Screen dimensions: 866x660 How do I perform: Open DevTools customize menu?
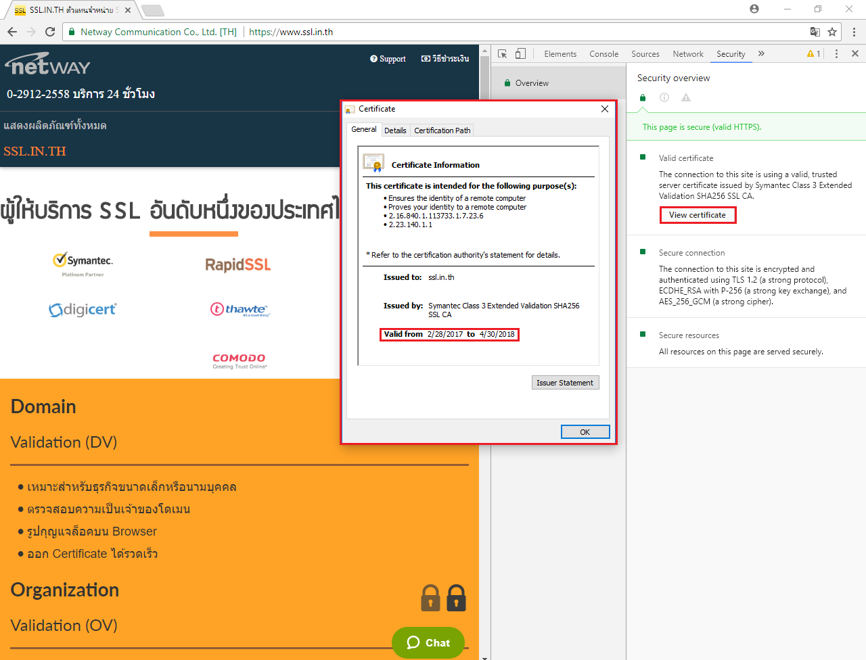pyautogui.click(x=836, y=54)
